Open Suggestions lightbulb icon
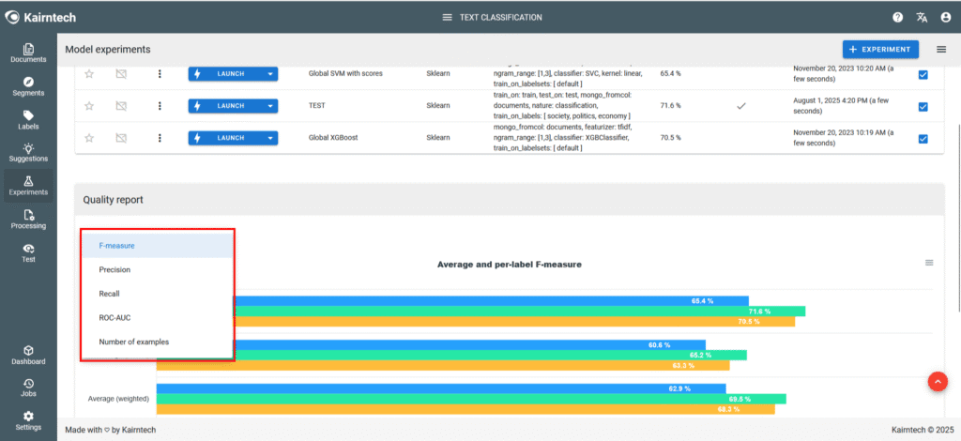Viewport: 961px width, 441px height. 28,152
